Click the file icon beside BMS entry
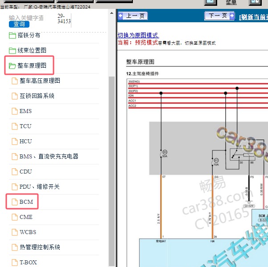This screenshot has height=267, width=268. pos(15,157)
